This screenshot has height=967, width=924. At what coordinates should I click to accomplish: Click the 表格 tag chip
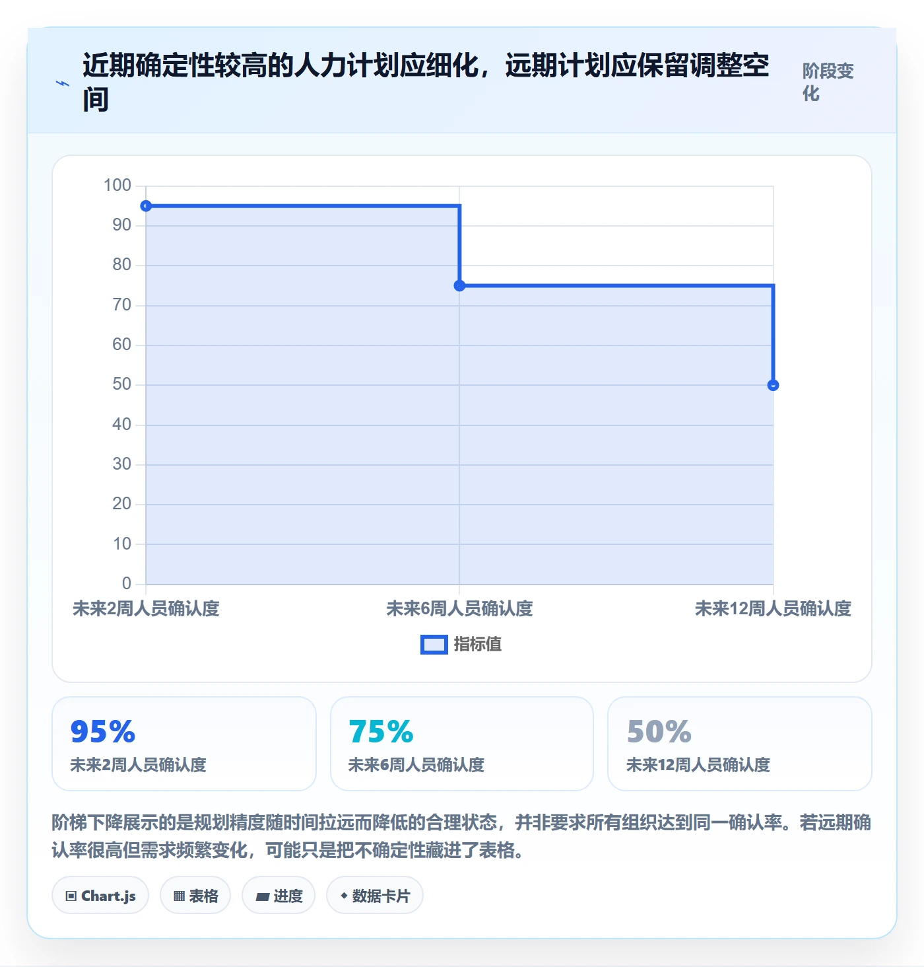coord(195,896)
